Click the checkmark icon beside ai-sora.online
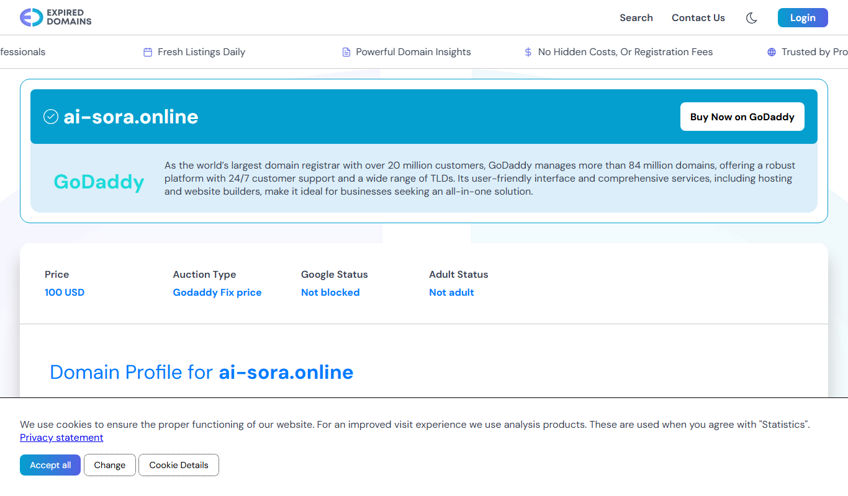 [51, 117]
